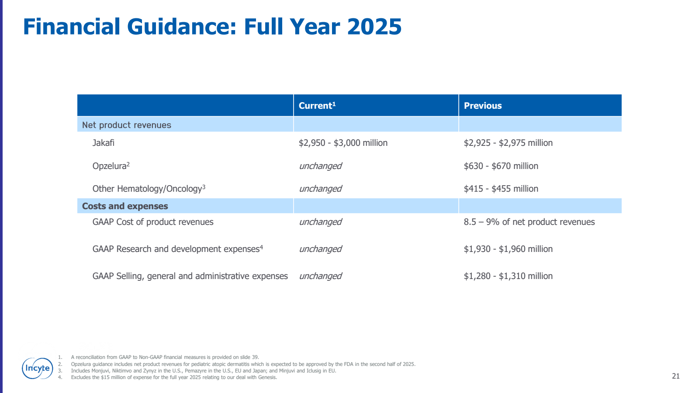The width and height of the screenshot is (699, 393).
Task: Click 'GAAP Selling, general and administrative expenses' label
Action: (190, 276)
